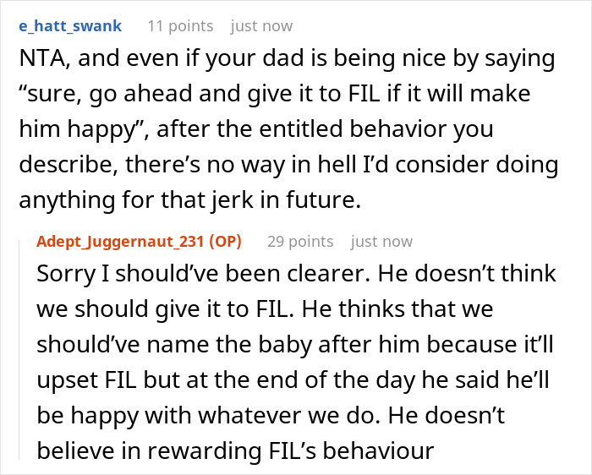Click e_hatt_swank's "just now" timestamp
The image size is (592, 475).
click(x=262, y=25)
